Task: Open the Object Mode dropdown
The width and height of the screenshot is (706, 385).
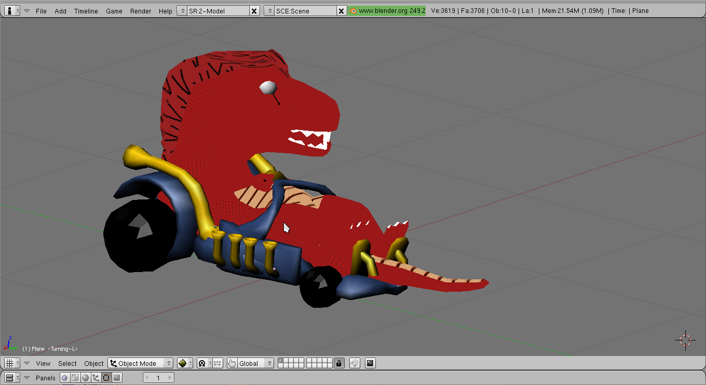Action: (141, 363)
